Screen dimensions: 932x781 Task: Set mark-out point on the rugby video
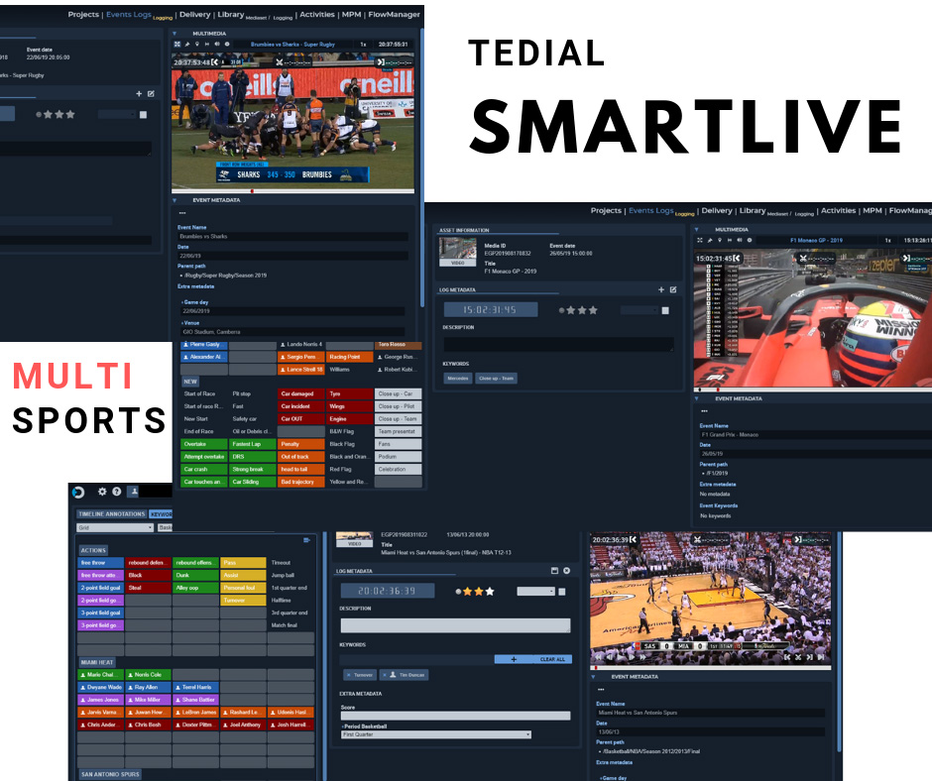[381, 61]
